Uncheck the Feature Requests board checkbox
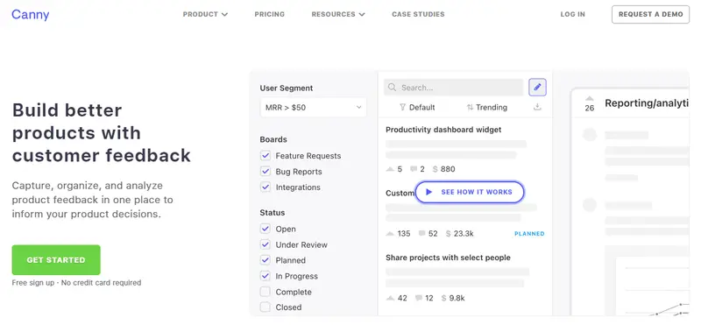The width and height of the screenshot is (701, 325). (x=266, y=156)
